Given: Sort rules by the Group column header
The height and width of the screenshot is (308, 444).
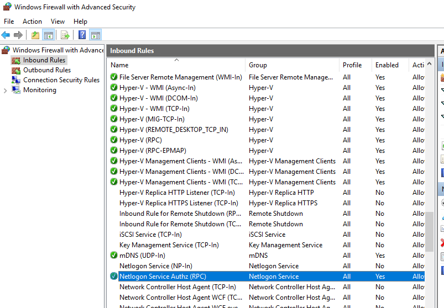Looking at the screenshot, I should click(x=292, y=65).
